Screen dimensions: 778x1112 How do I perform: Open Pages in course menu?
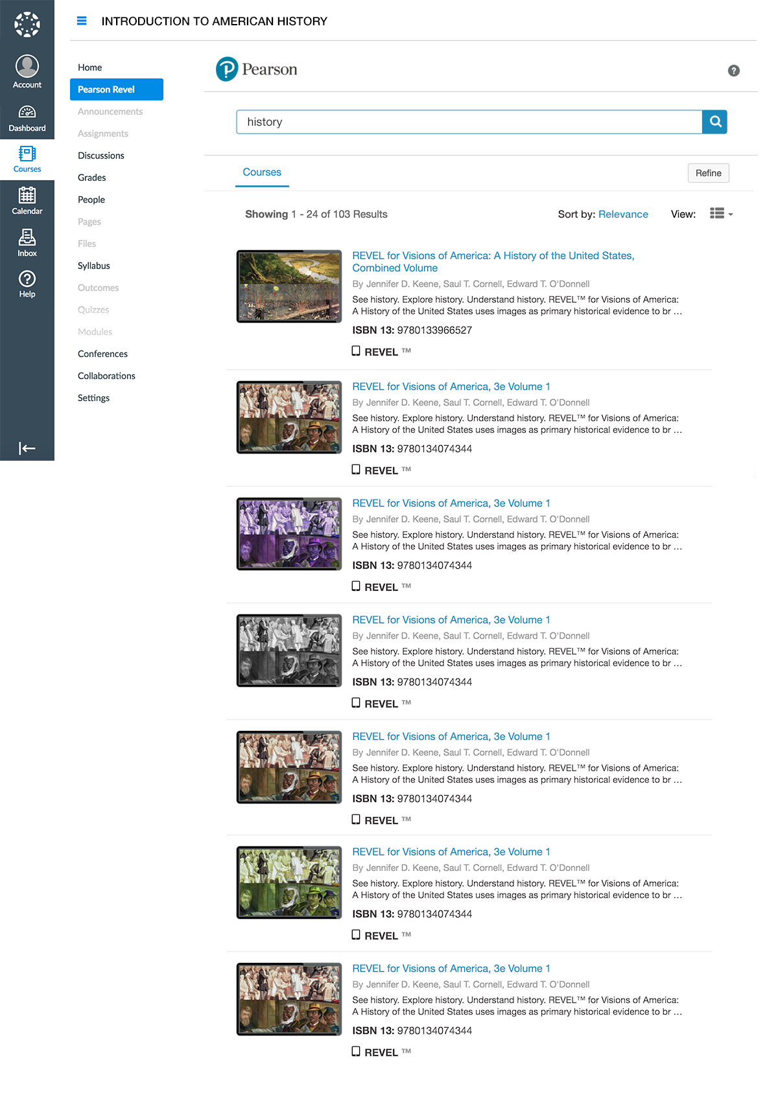click(89, 222)
